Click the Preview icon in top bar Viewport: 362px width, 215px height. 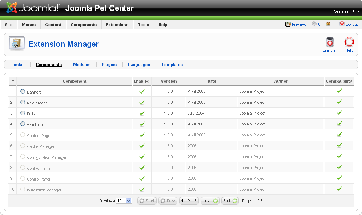pyautogui.click(x=288, y=24)
